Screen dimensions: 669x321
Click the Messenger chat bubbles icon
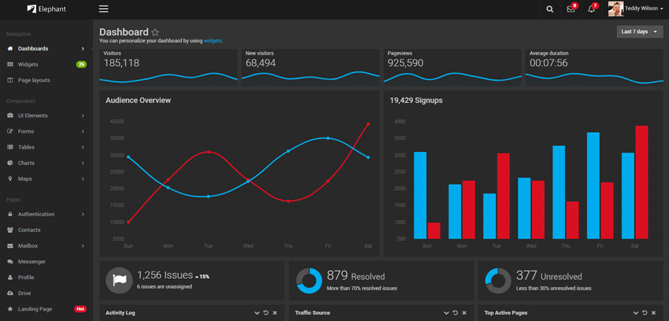click(10, 262)
